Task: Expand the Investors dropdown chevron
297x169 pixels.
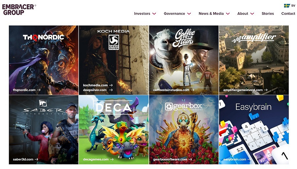Action: [154, 13]
